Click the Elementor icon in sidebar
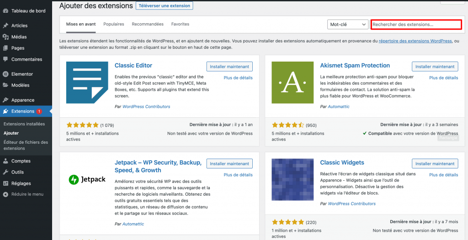Image resolution: width=468 pixels, height=240 pixels. tap(5, 74)
